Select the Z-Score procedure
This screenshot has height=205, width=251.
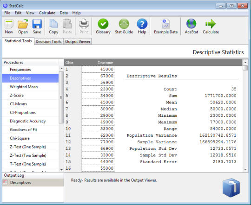click(x=30, y=96)
